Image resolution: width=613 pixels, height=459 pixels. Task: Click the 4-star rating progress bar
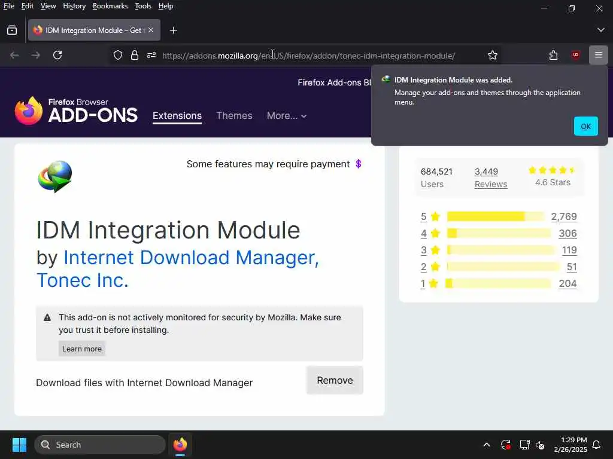coord(499,233)
